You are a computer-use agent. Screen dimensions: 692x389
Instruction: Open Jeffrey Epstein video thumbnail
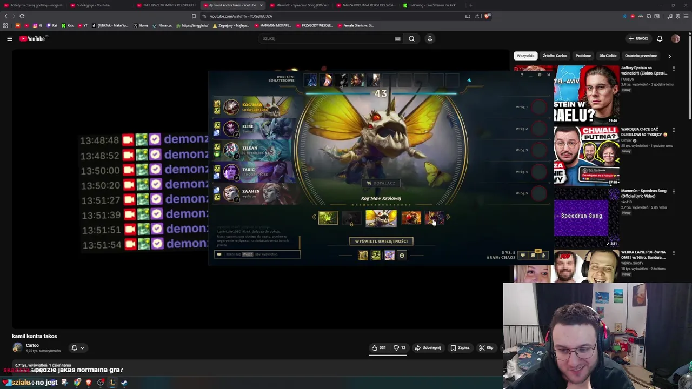click(x=587, y=95)
